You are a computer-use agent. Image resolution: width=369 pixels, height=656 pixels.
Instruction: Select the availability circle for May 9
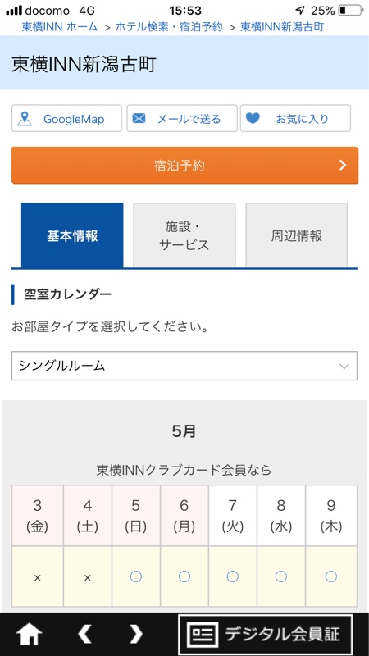pyautogui.click(x=331, y=576)
